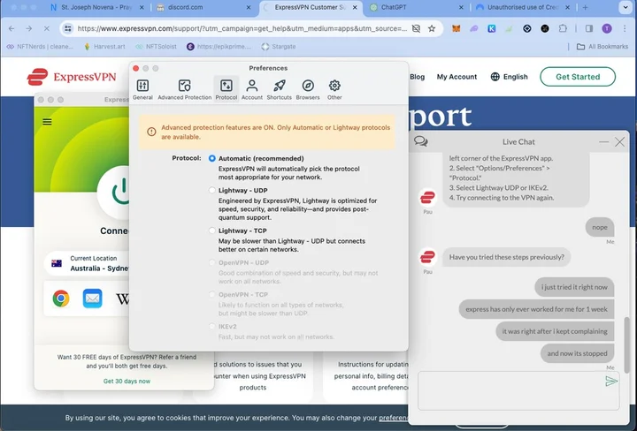
Task: Switch to Shortcuts preferences icon
Action: tap(279, 88)
